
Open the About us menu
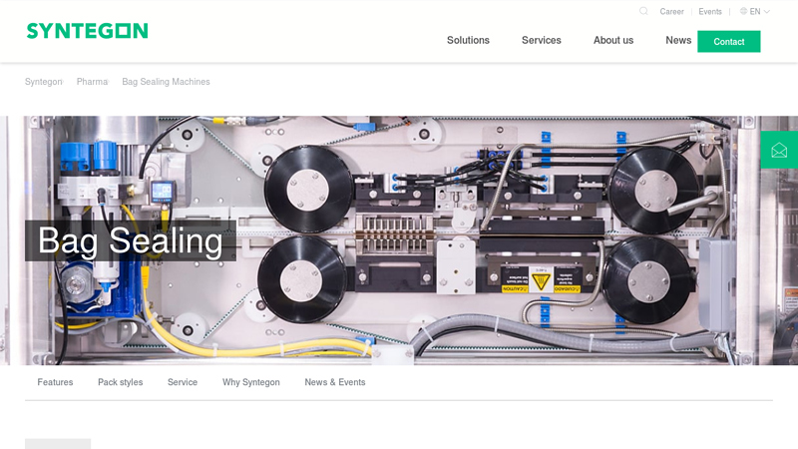coord(612,41)
